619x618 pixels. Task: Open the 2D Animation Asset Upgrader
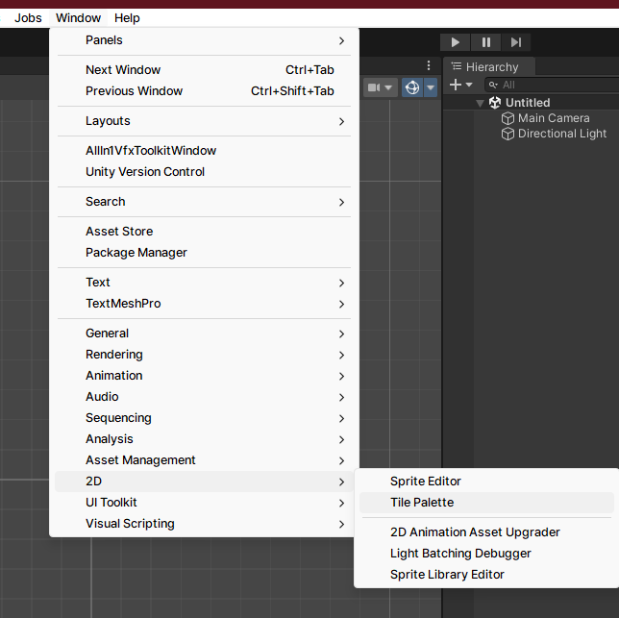point(486,532)
